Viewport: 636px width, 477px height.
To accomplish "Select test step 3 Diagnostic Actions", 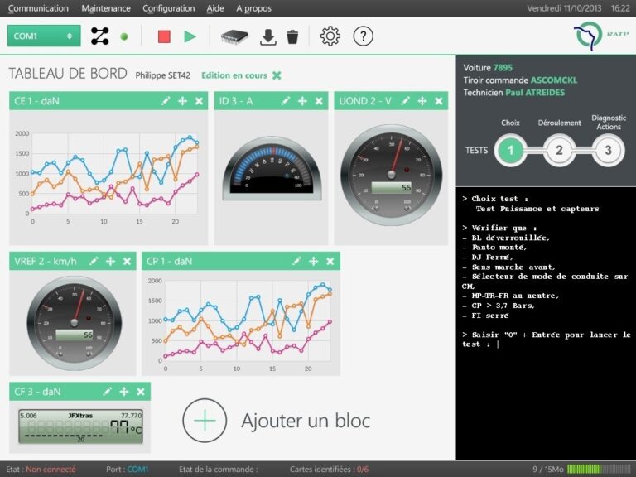I will click(x=608, y=151).
